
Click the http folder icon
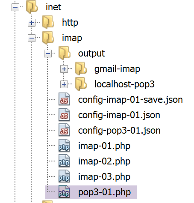(x=48, y=22)
